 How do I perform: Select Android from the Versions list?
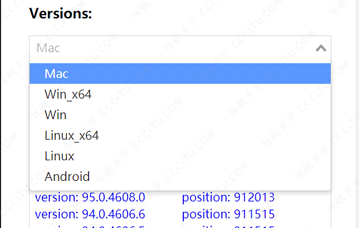(67, 176)
